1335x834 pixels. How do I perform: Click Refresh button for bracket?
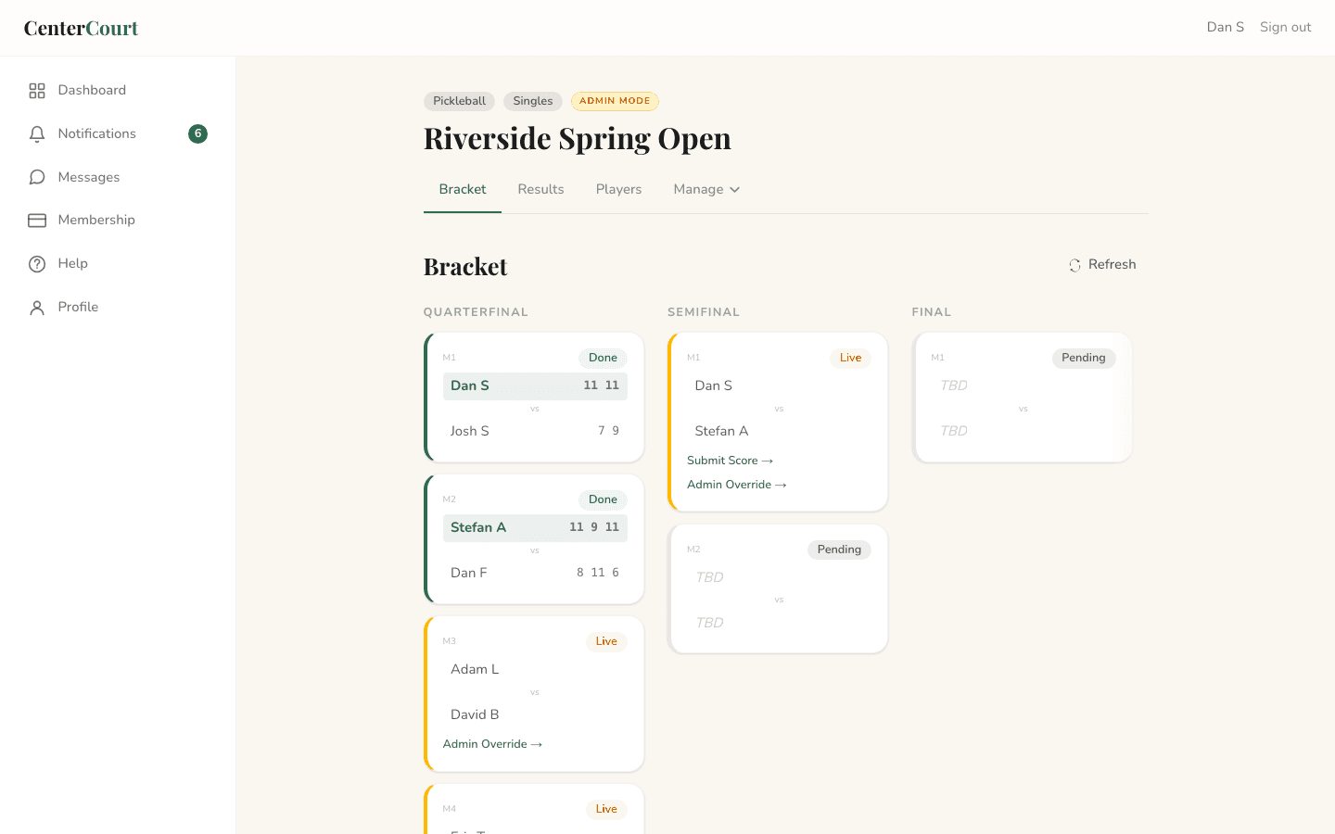tap(1102, 264)
